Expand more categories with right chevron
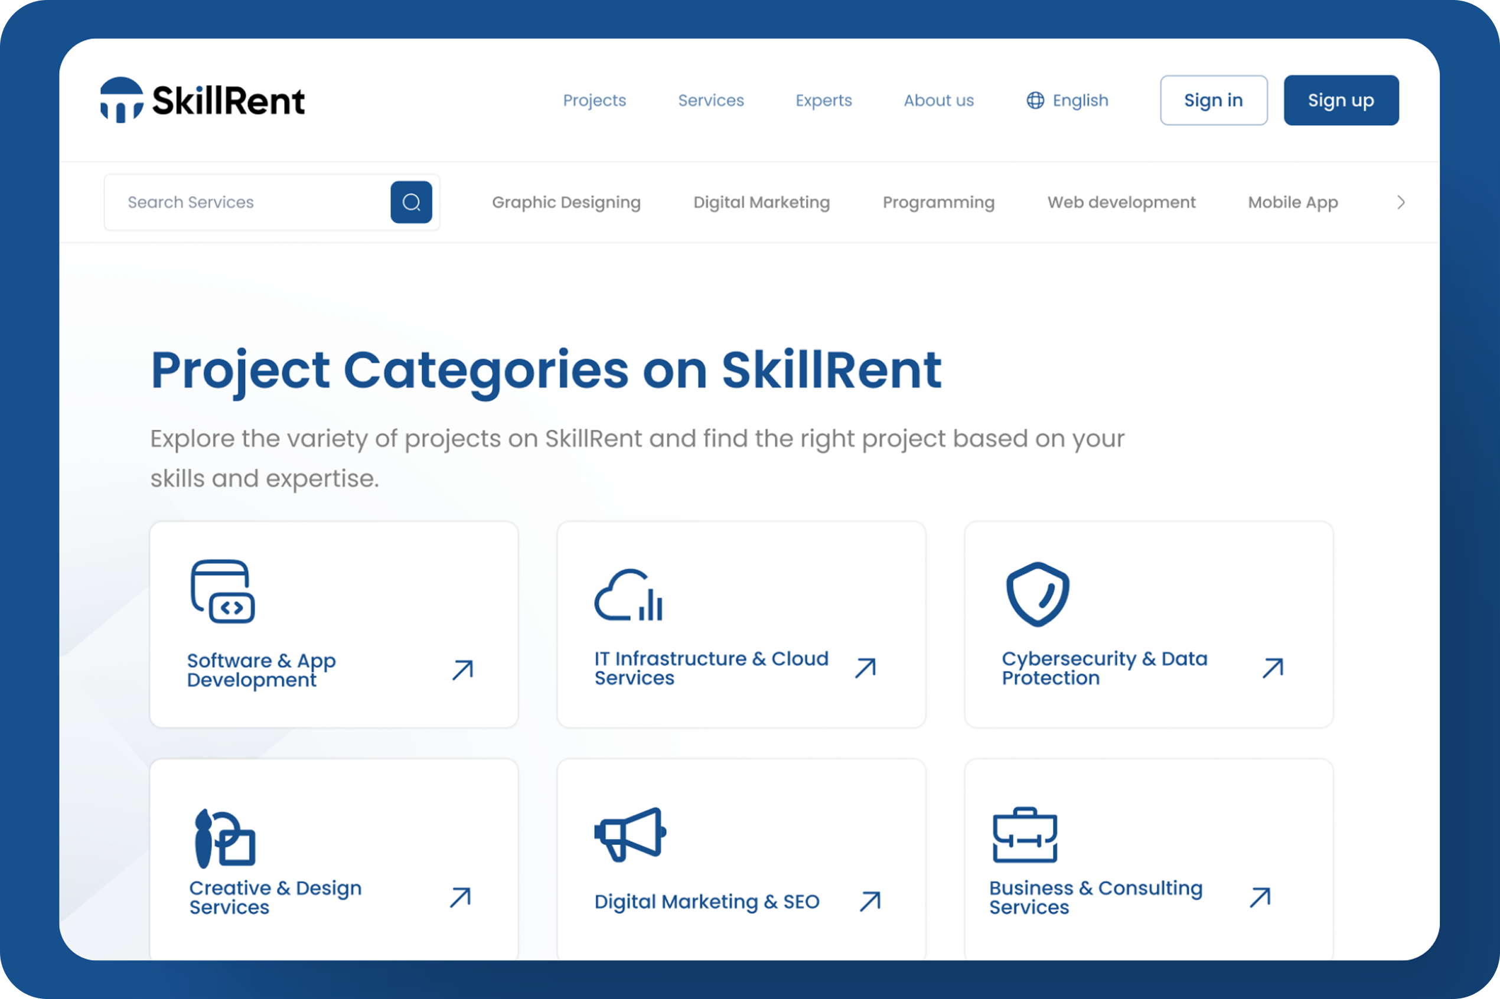 [1401, 202]
